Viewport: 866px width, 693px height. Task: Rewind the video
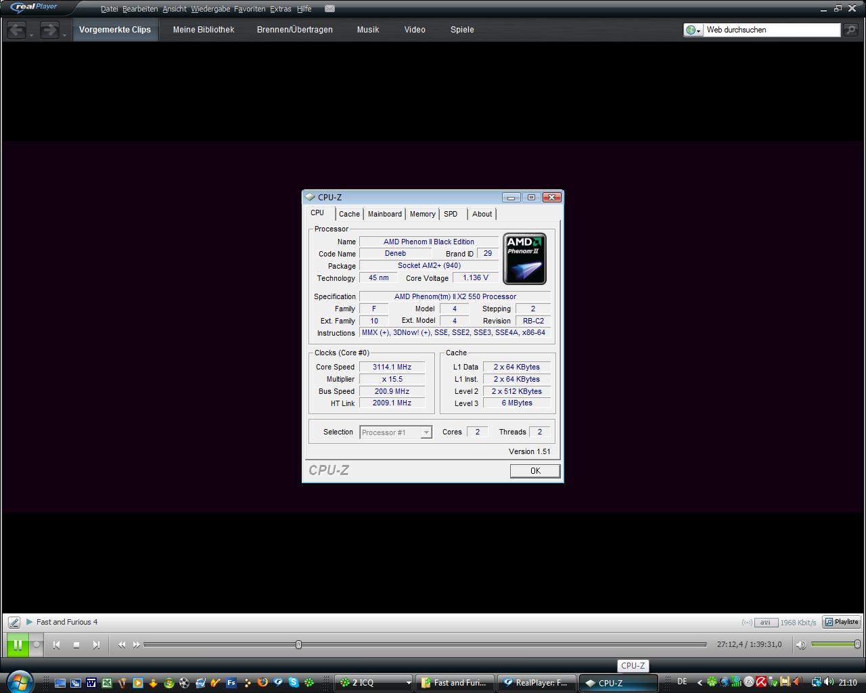click(x=122, y=645)
